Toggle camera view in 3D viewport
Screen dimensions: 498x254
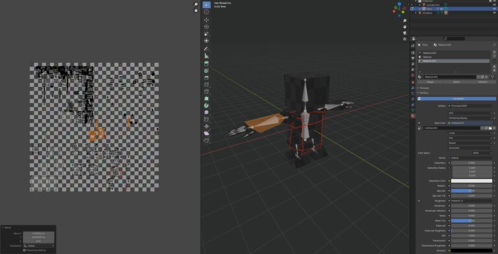click(405, 32)
